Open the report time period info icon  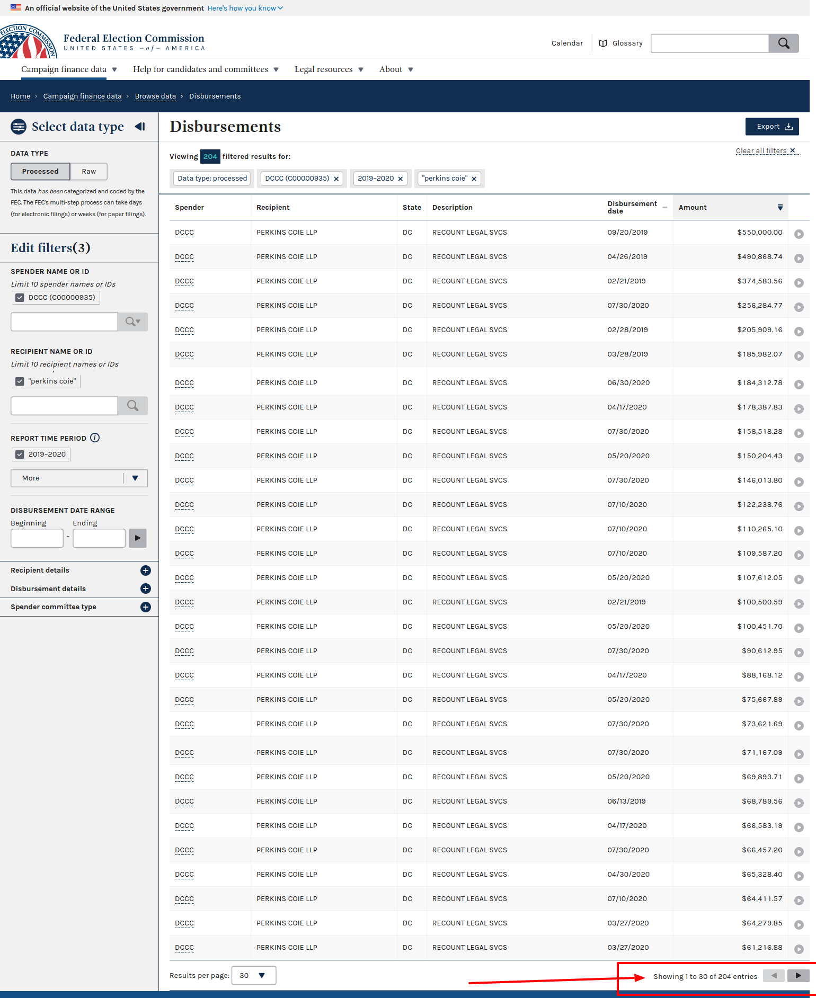click(95, 438)
